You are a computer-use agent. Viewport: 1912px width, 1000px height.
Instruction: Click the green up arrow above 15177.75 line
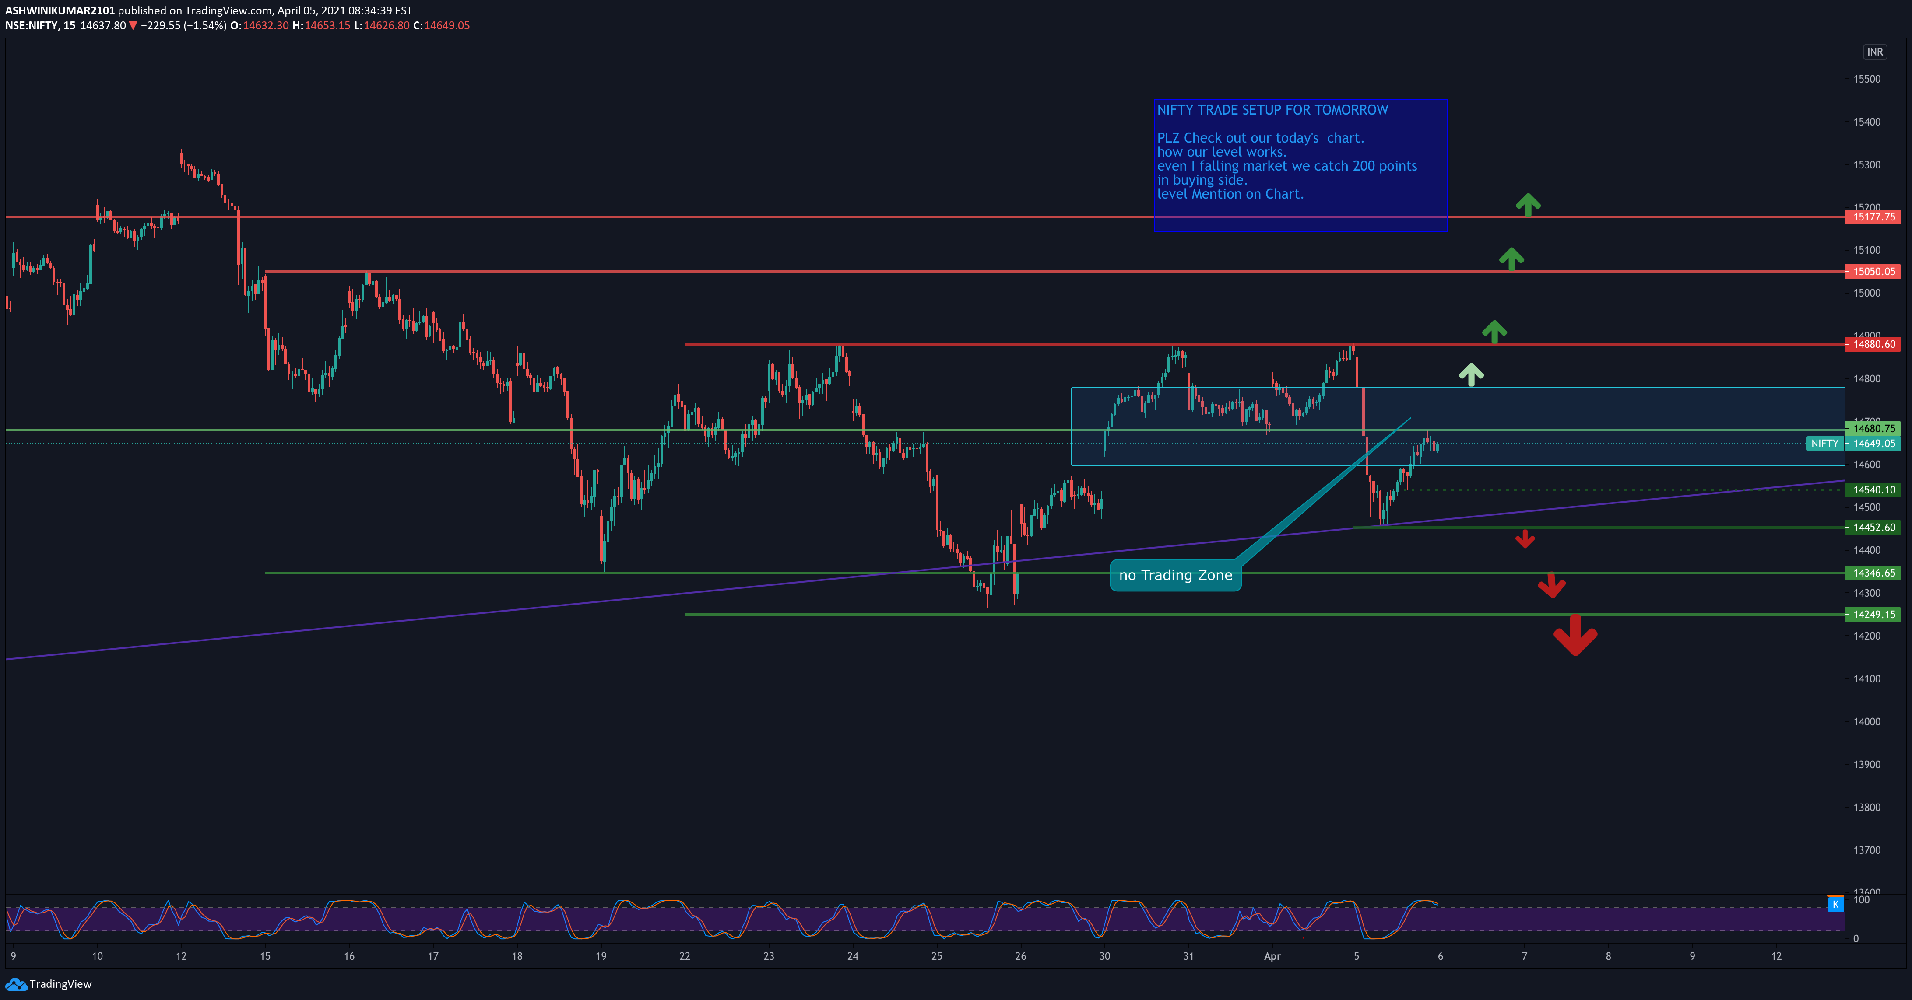(1528, 204)
